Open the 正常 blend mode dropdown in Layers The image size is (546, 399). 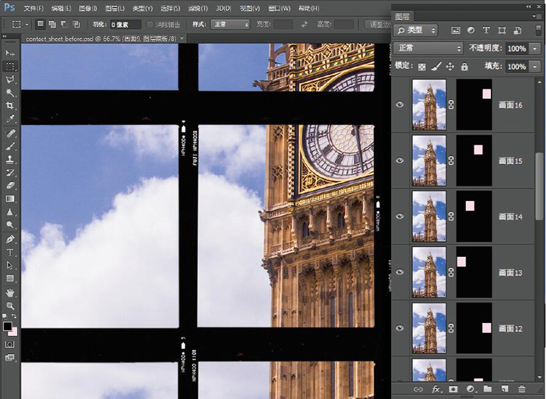pos(429,48)
